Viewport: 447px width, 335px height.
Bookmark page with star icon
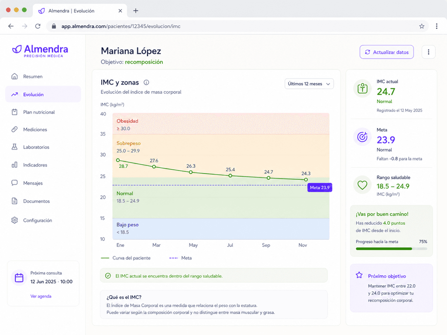[422, 26]
